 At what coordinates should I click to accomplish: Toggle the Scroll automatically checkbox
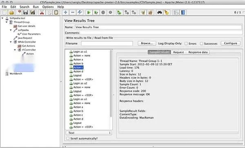pos(68,139)
